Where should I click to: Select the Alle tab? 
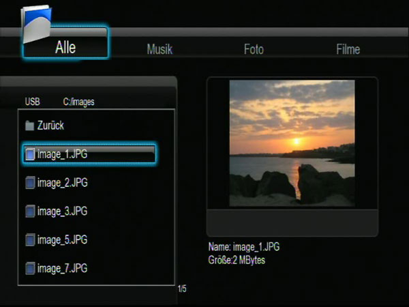point(65,43)
